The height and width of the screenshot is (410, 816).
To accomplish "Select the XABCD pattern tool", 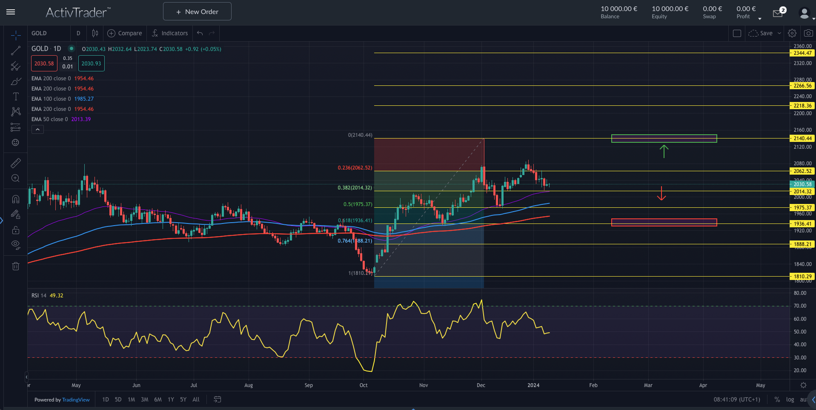I will click(x=16, y=111).
